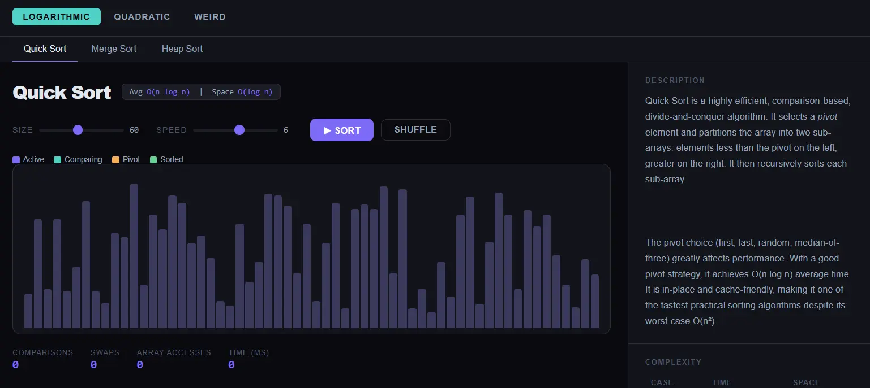Select the Quick Sort tab
Image resolution: width=870 pixels, height=388 pixels.
click(45, 49)
